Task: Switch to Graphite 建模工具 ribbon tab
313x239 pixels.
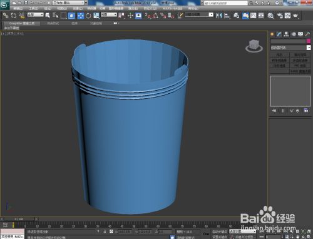Action: click(22, 23)
